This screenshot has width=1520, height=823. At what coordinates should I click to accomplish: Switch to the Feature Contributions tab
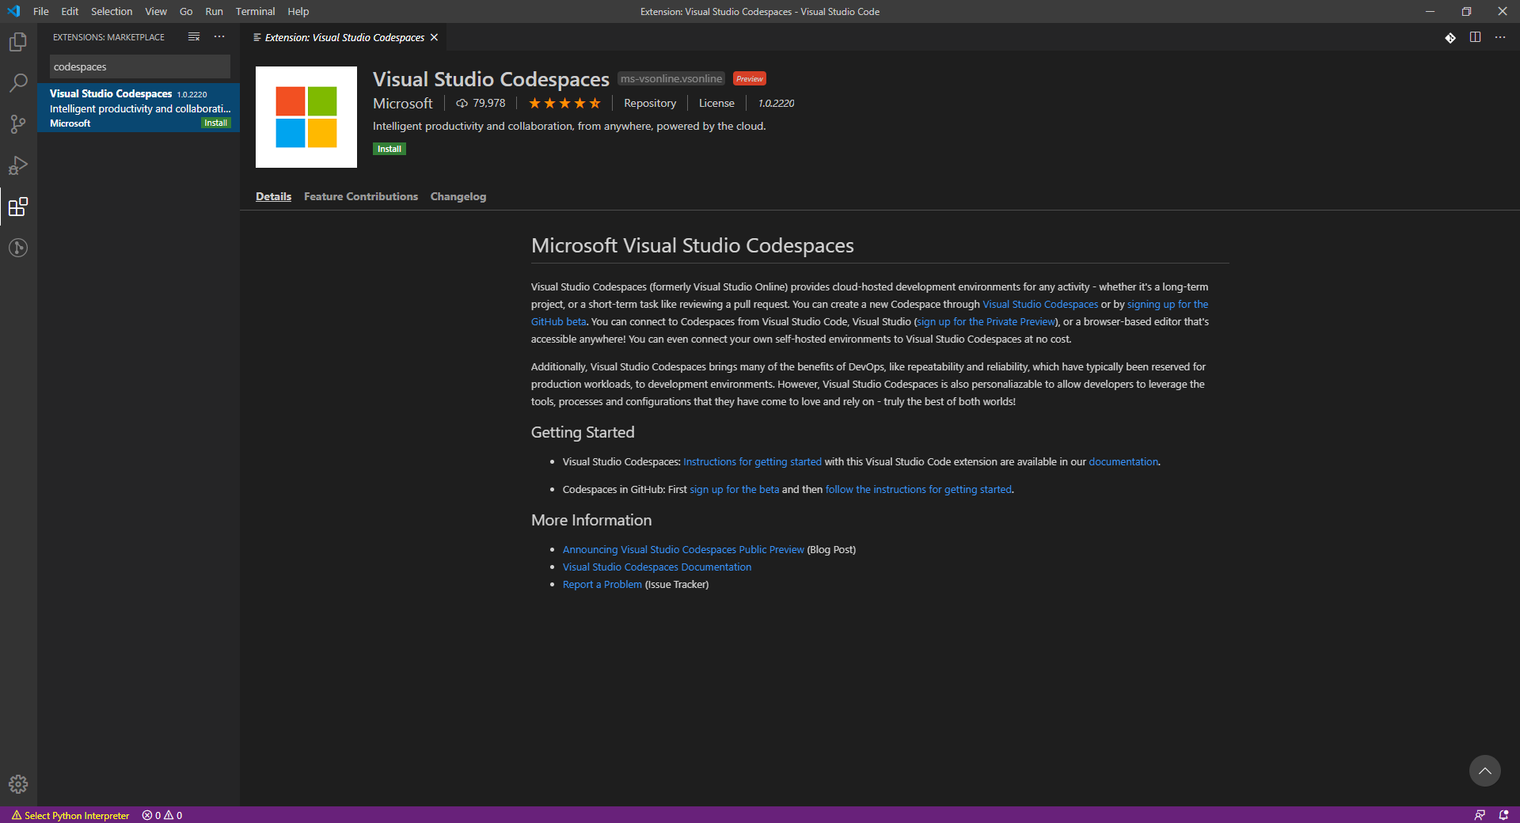click(x=361, y=196)
